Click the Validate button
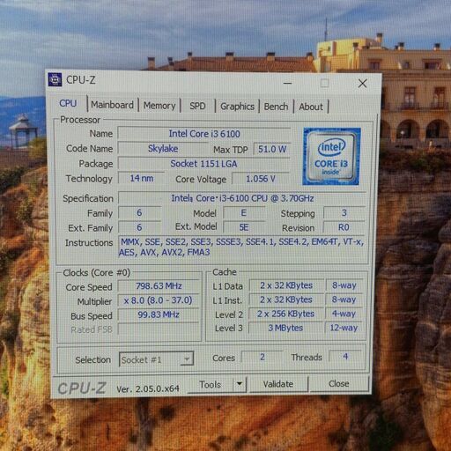 pyautogui.click(x=278, y=384)
